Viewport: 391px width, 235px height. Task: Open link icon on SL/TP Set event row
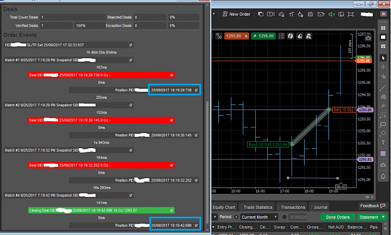[x=131, y=45]
